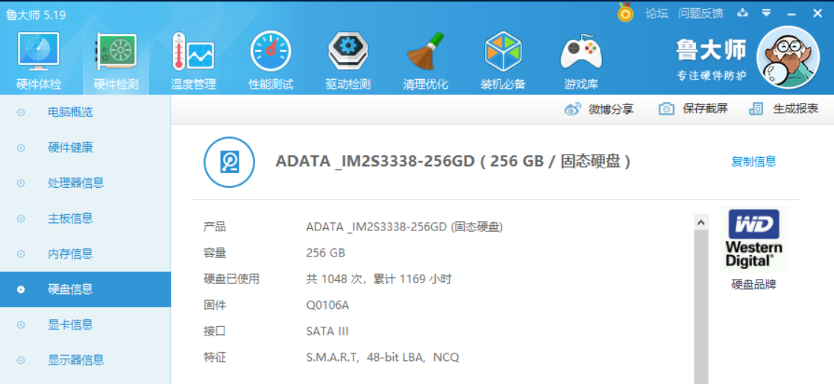Image resolution: width=834 pixels, height=384 pixels.
Task: Click the 鲁大师 5.19 title text
Action: click(x=36, y=15)
